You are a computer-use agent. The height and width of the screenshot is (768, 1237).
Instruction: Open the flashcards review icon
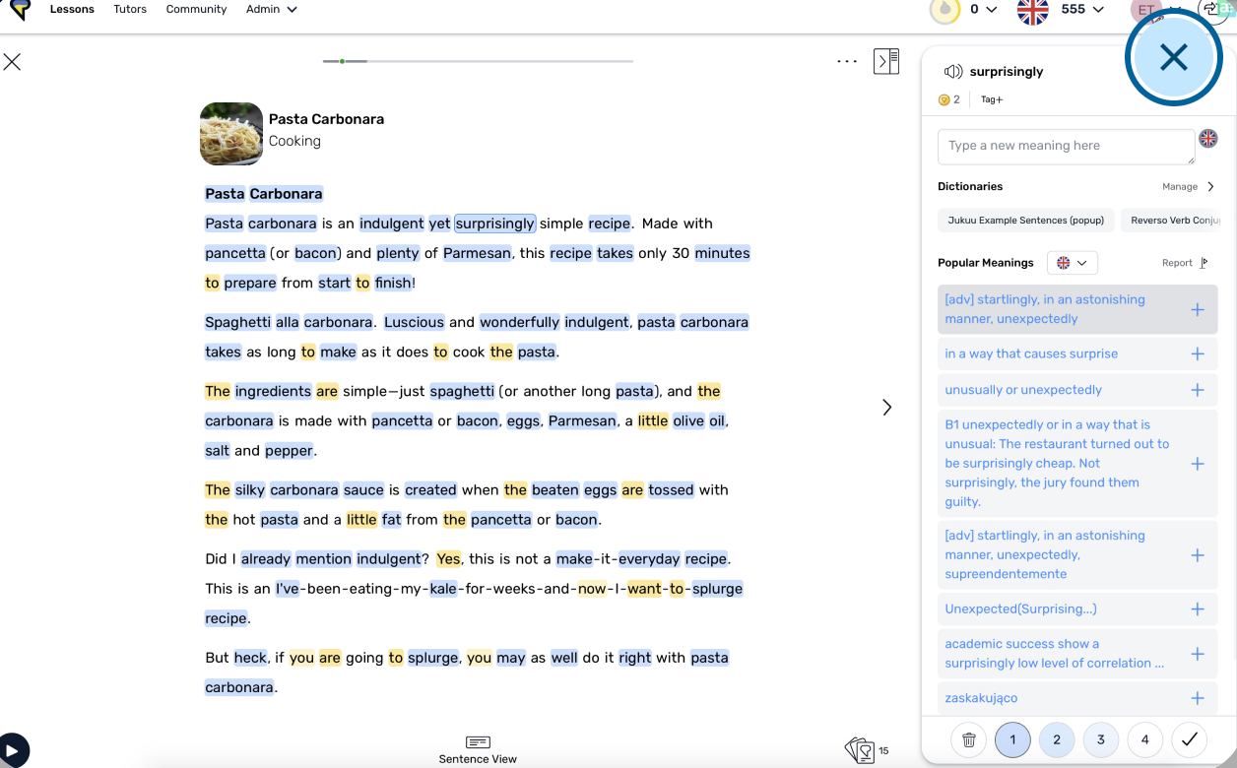point(860,750)
